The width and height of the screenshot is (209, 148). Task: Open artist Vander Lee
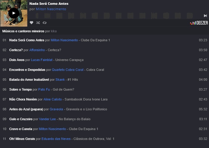tap(47, 119)
